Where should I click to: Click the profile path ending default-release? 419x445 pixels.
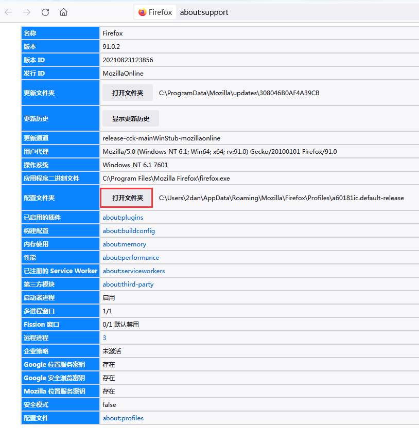(x=282, y=198)
